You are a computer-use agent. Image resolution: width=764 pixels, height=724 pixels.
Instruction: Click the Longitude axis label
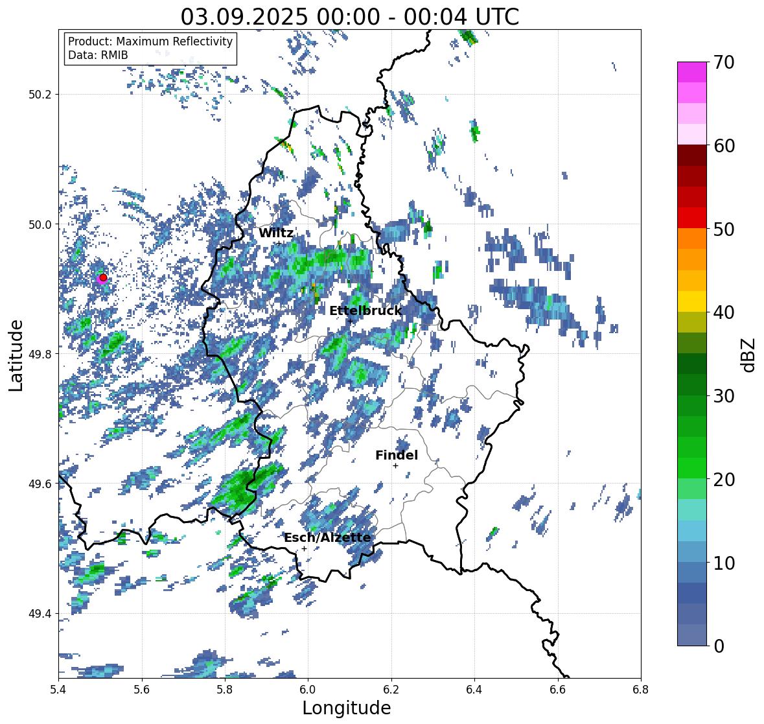(347, 708)
